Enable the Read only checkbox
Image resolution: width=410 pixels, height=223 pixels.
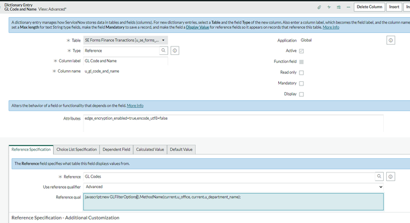(301, 73)
